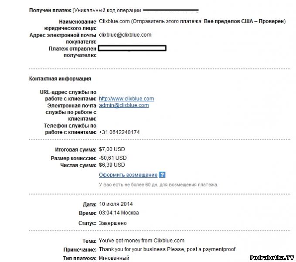This screenshot has height=262, width=296.
Task: Click the redacted recipient field box
Action: point(133,48)
